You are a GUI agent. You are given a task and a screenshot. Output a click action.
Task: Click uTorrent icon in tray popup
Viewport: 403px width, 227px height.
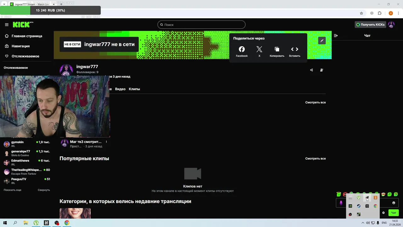(359, 198)
